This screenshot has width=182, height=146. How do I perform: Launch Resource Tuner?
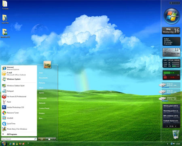19,113
